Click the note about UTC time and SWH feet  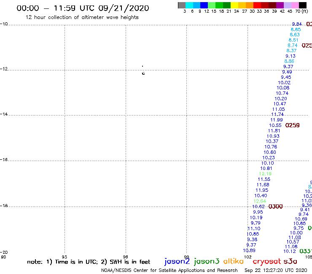[89, 262]
